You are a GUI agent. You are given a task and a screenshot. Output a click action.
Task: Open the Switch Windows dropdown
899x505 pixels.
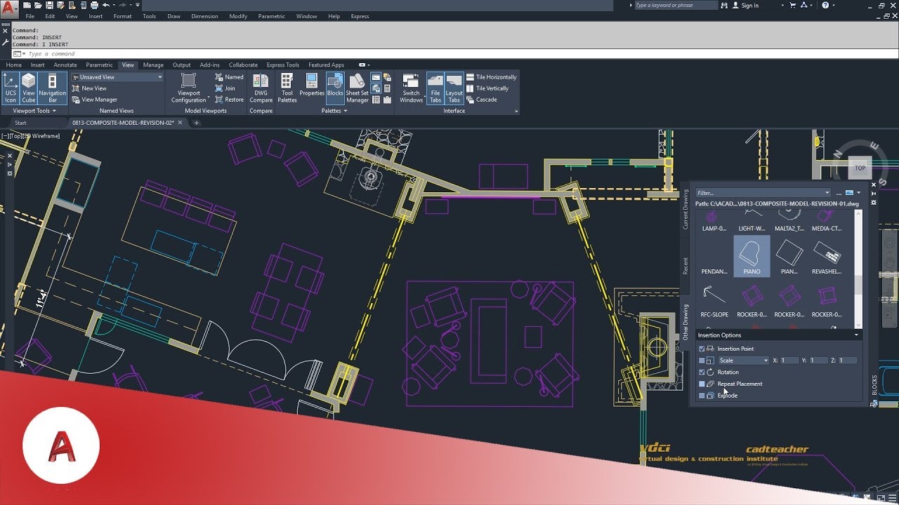pos(411,88)
